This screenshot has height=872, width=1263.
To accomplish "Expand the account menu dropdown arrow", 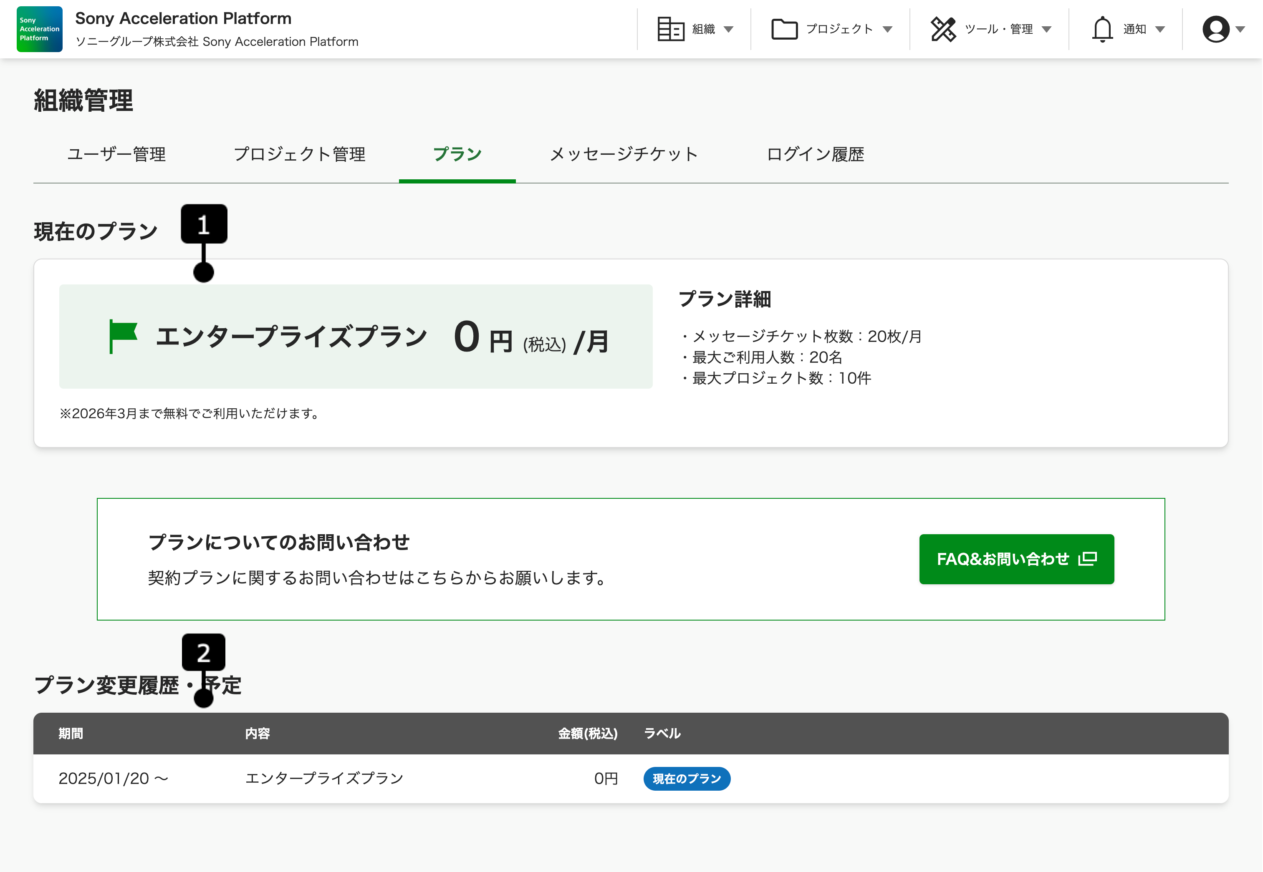I will [1240, 30].
